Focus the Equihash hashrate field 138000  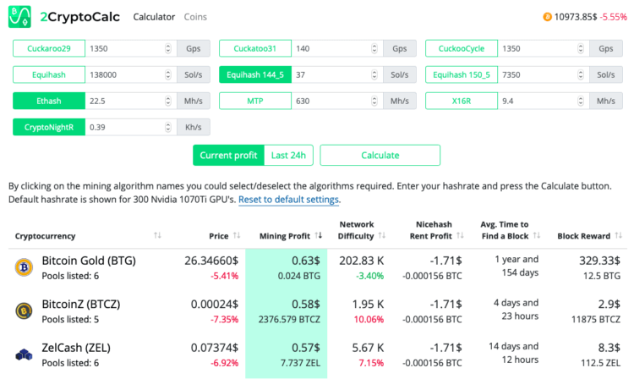pos(131,74)
